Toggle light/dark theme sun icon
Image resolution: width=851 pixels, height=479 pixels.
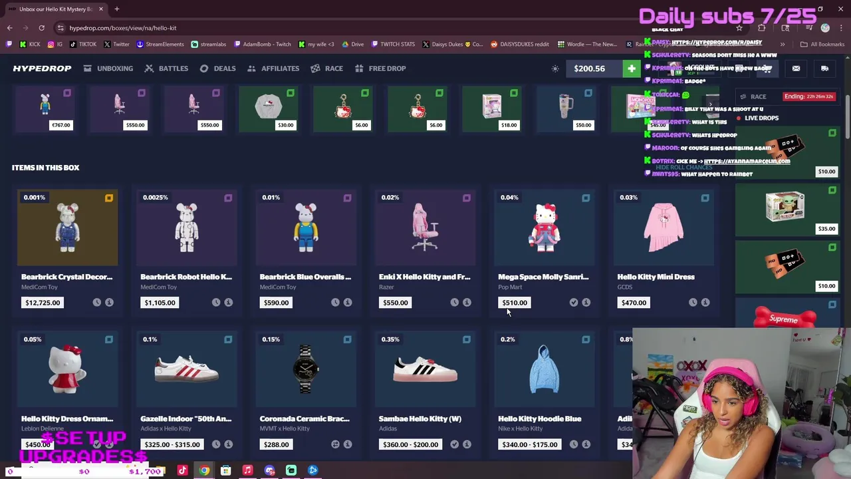555,69
